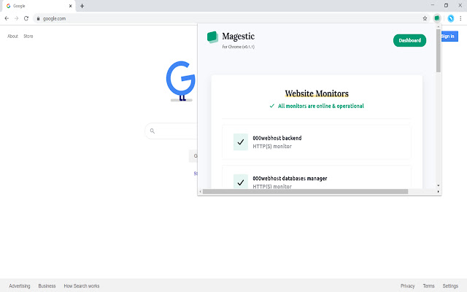The image size is (467, 292).
Task: Select the Google browser tab
Action: (x=39, y=6)
